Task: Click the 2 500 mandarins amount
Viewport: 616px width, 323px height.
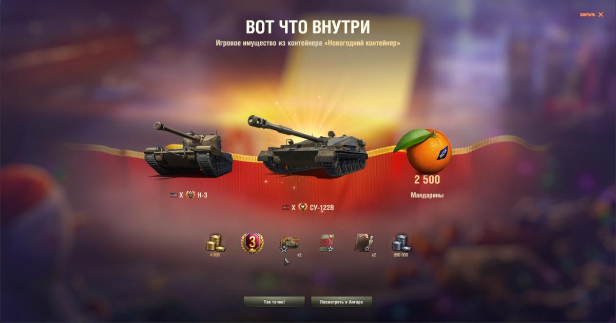Action: point(427,179)
